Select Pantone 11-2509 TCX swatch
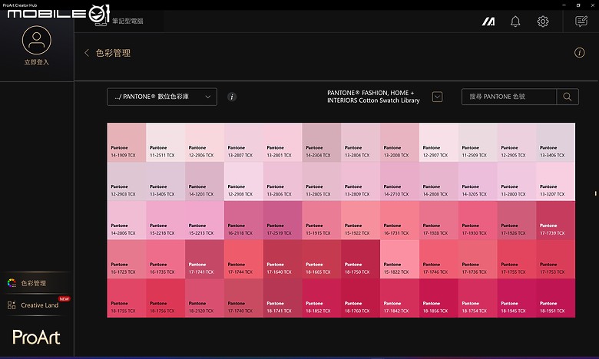 pos(478,143)
